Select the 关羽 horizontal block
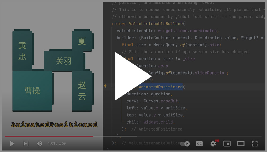Image resolution: width=267 pixels, height=152 pixels. click(64, 61)
